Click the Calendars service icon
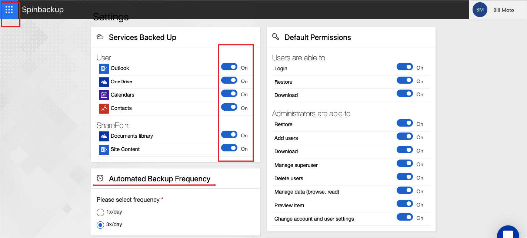 pos(104,95)
